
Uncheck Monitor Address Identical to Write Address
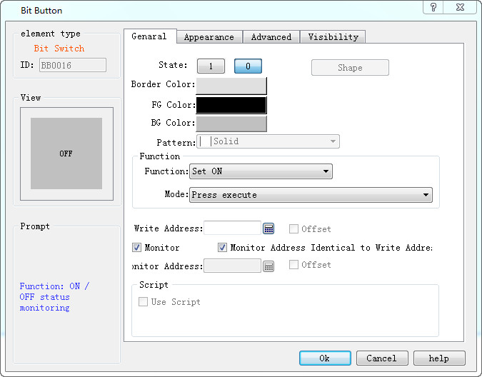[x=223, y=248]
